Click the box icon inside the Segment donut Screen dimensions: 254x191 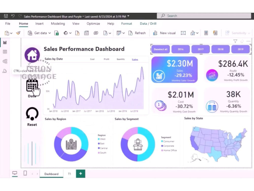(138, 145)
